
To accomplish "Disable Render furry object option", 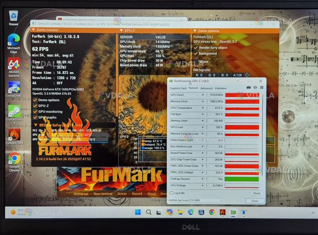I will [x=195, y=48].
